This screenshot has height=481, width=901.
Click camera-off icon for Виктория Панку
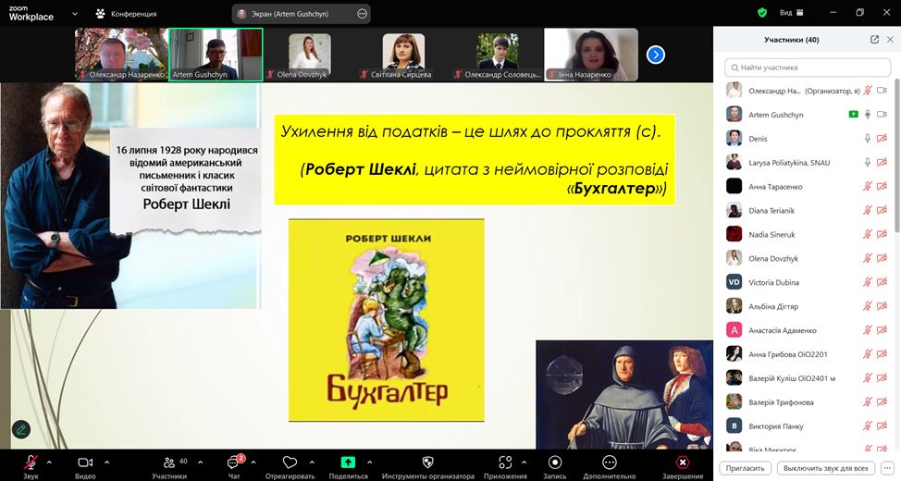click(882, 426)
